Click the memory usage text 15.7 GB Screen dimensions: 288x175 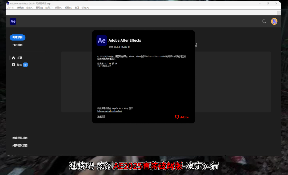click(107, 63)
